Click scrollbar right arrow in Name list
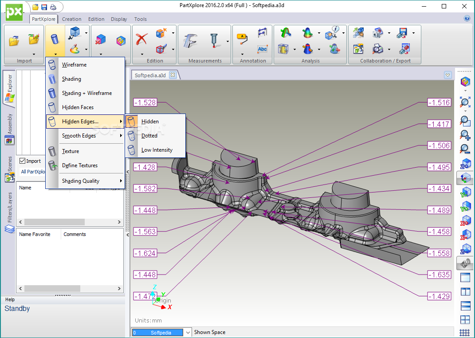 [x=119, y=222]
